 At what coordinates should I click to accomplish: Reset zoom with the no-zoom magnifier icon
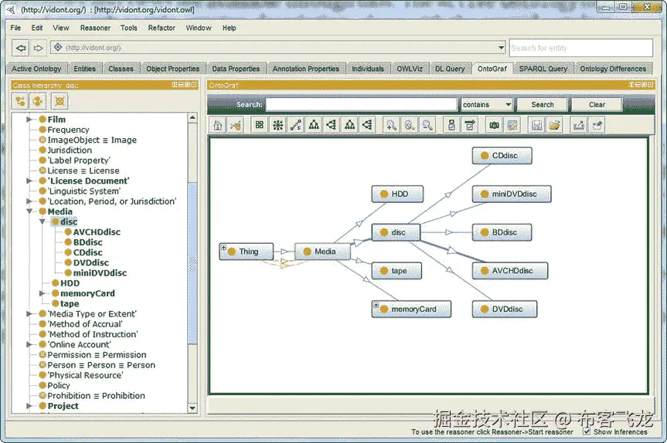click(409, 125)
